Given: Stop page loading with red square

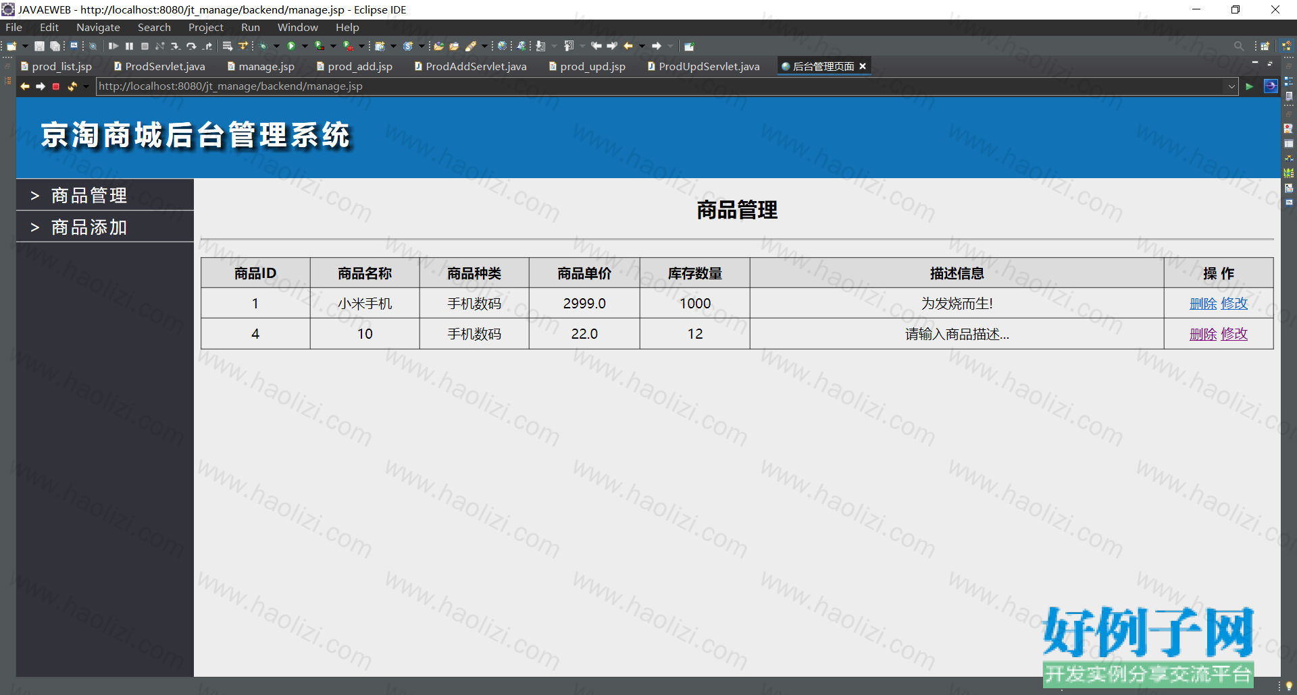Looking at the screenshot, I should point(56,86).
